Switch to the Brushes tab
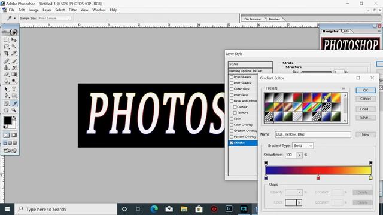383x215 pixels. (x=274, y=19)
